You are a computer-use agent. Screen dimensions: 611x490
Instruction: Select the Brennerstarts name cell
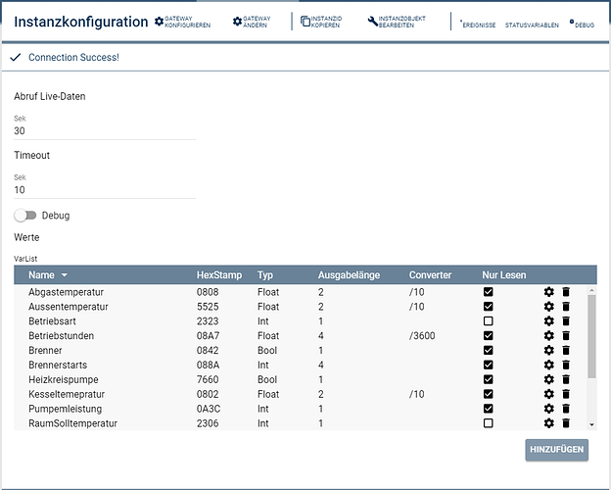tap(58, 365)
